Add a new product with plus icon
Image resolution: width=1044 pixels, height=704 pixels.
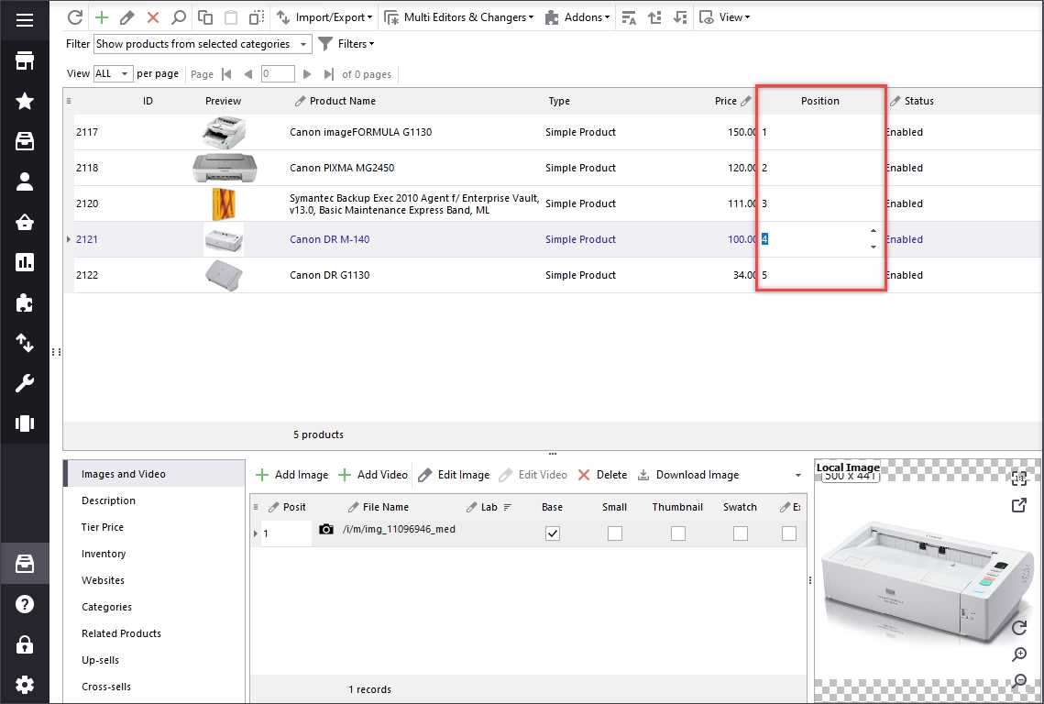pos(101,17)
